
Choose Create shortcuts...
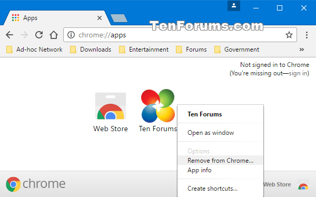tap(221, 189)
